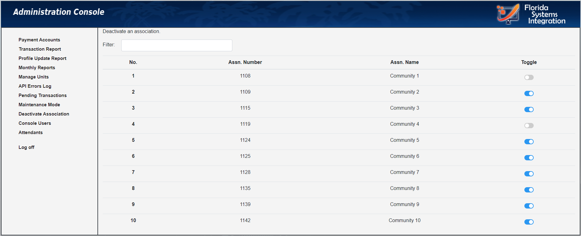Screen dimensions: 581x236
Task: Open the Profile Update Report
Action: [42, 58]
